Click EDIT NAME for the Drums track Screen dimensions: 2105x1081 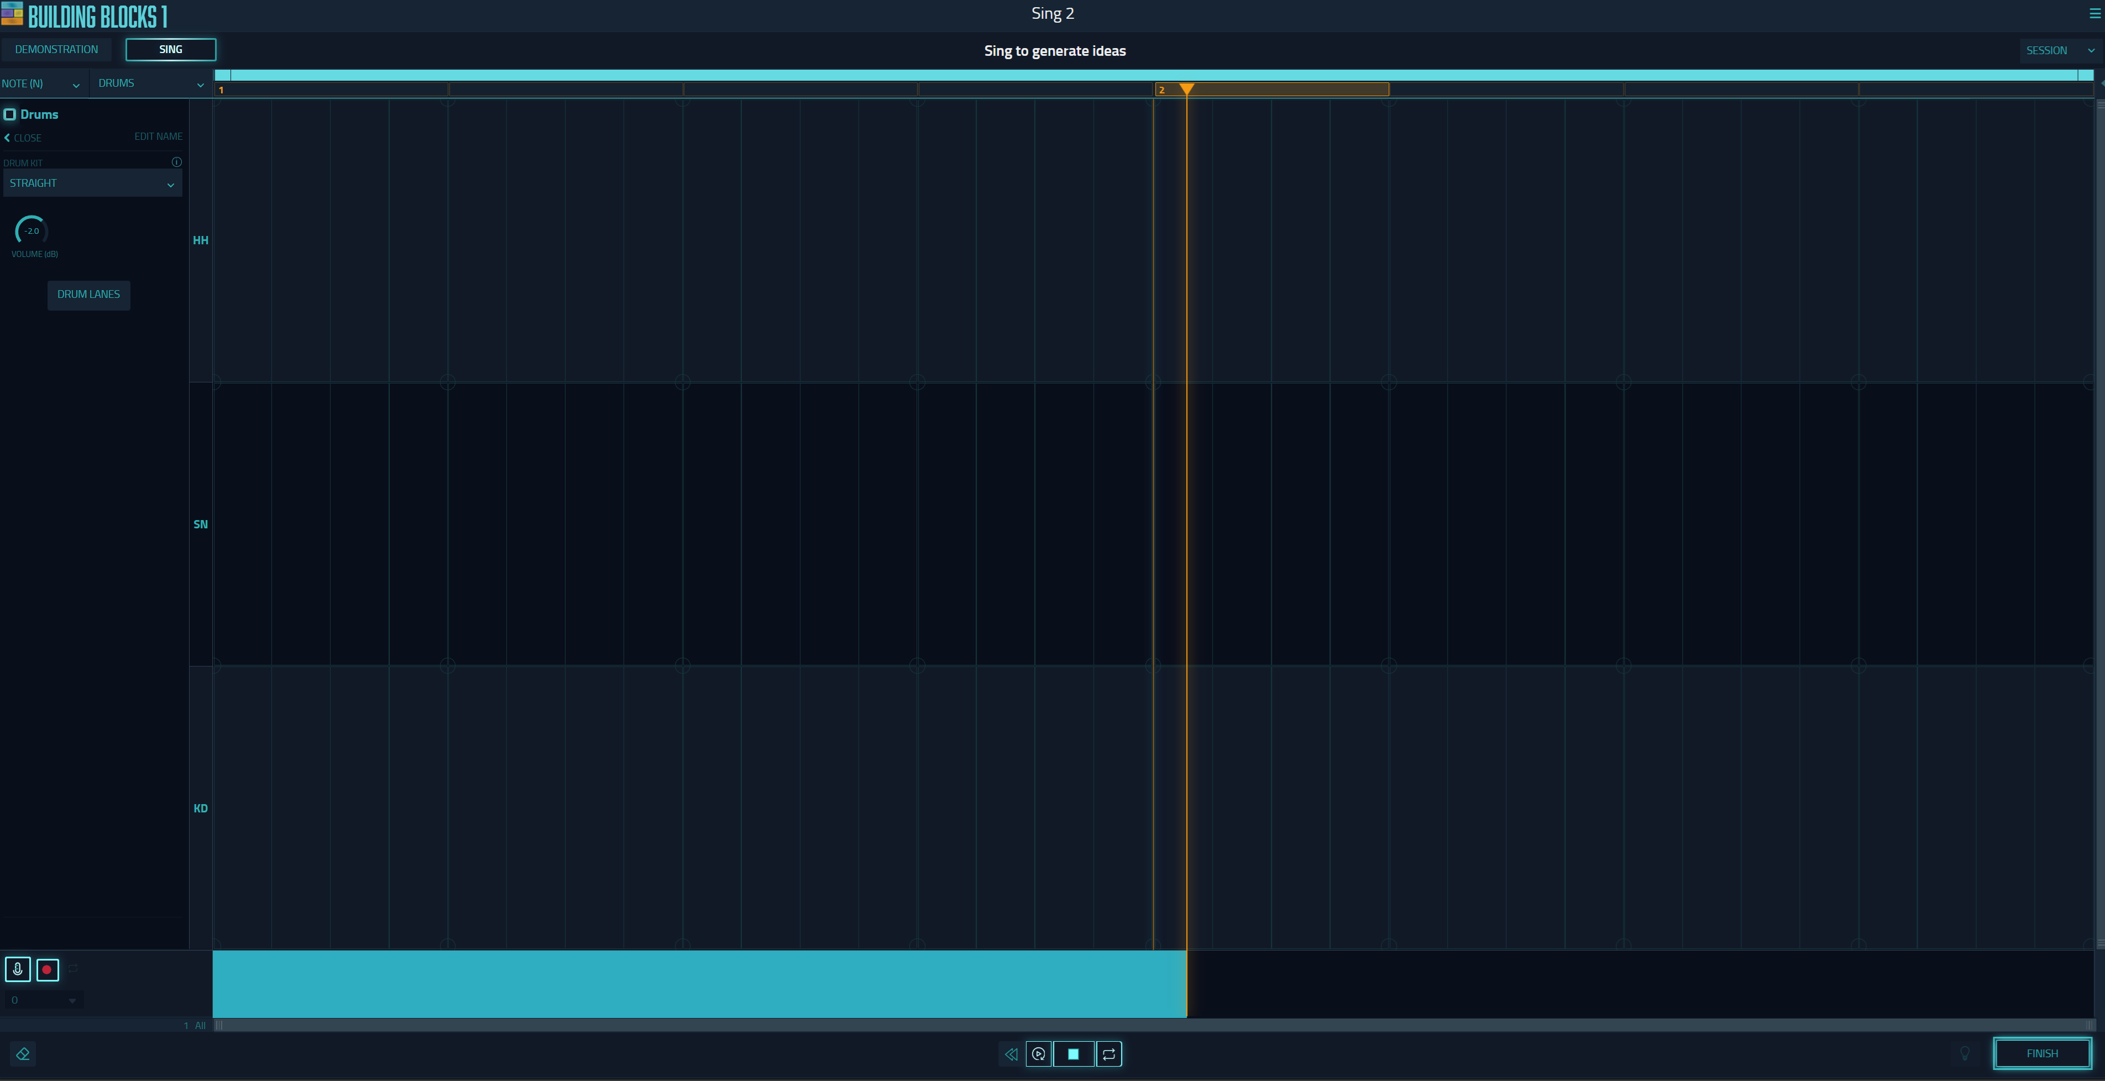(x=159, y=137)
